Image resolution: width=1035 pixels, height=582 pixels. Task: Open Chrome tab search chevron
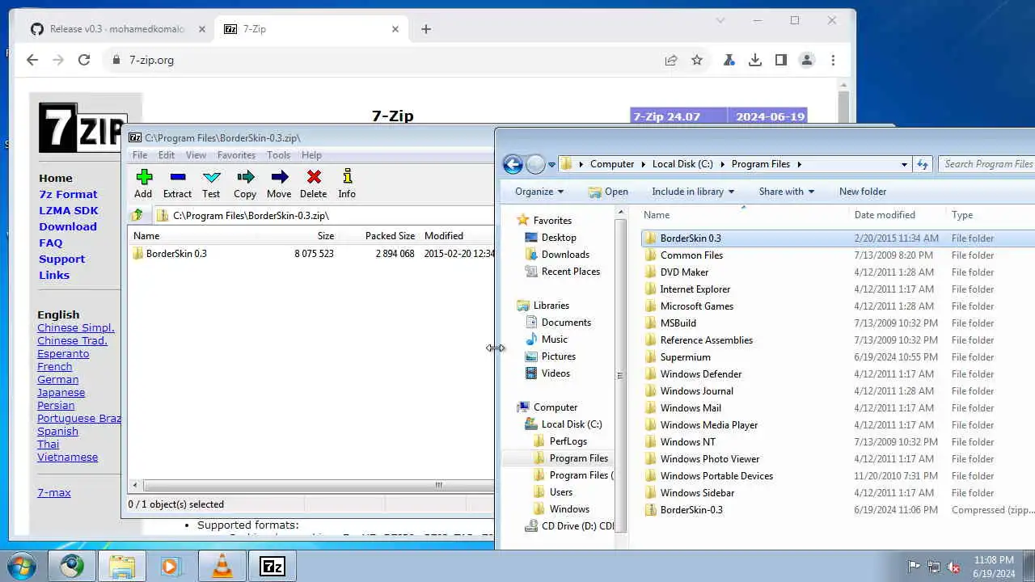point(720,20)
